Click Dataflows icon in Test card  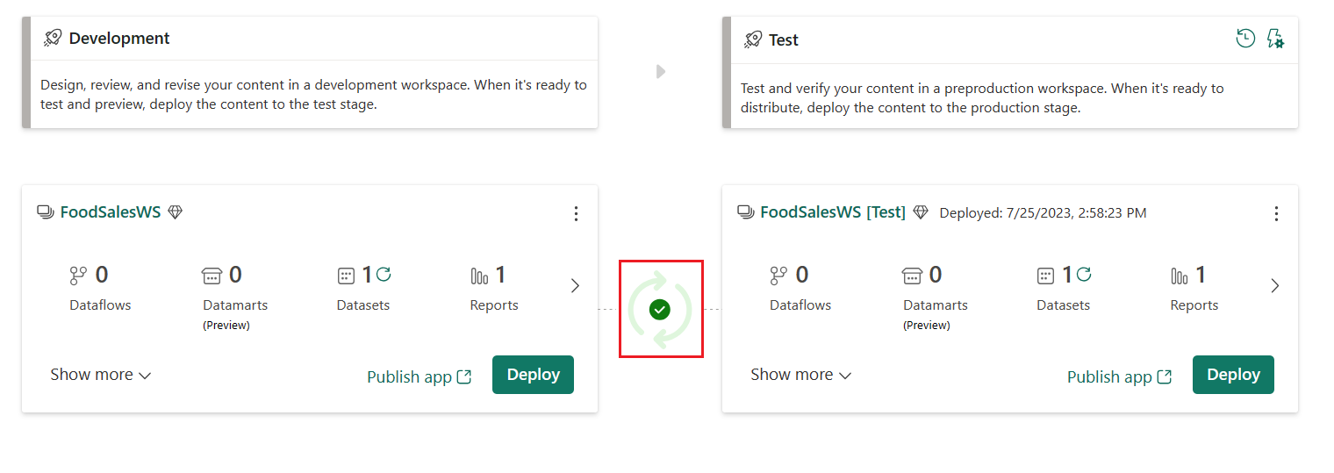tap(778, 276)
